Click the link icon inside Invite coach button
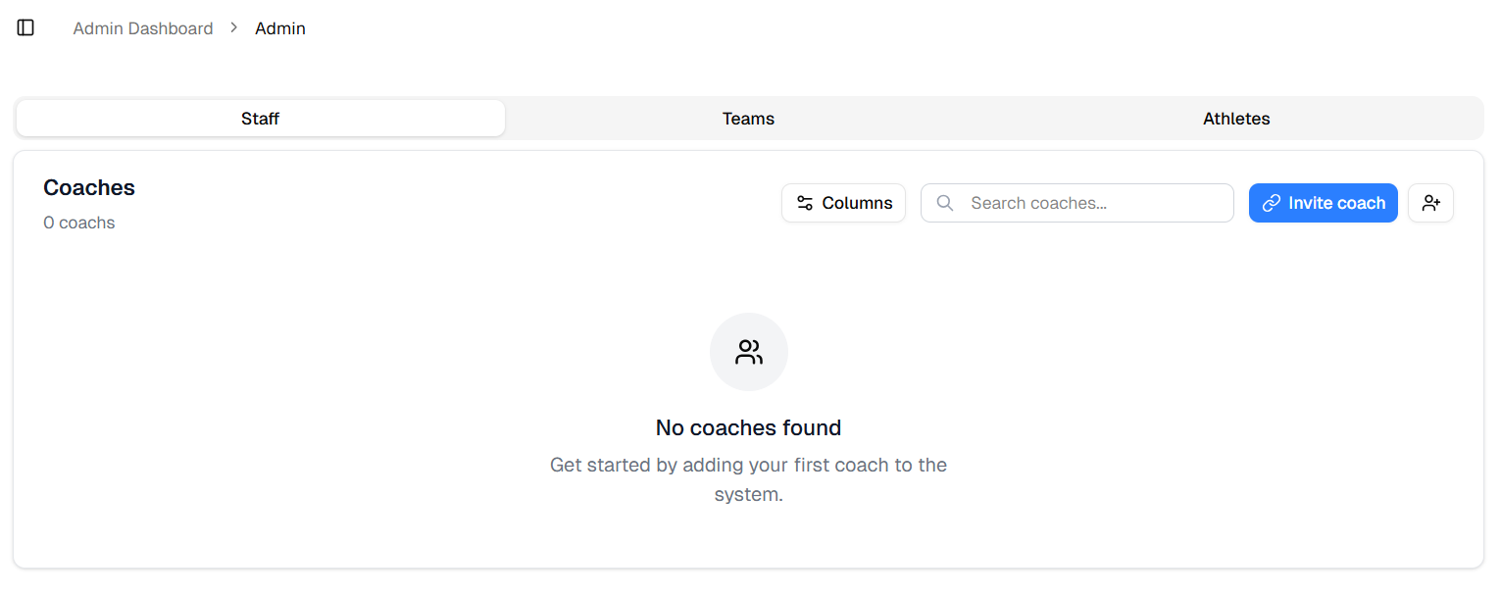 (1270, 203)
